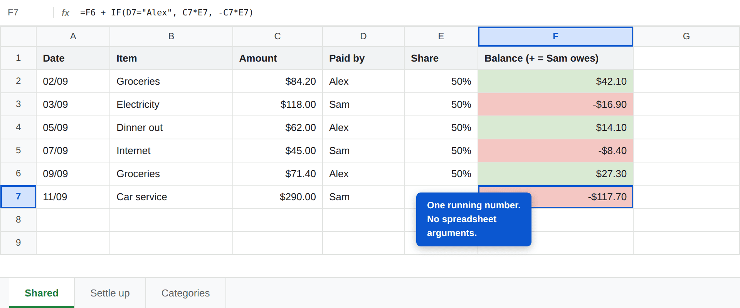Image resolution: width=740 pixels, height=308 pixels.
Task: Select row 7 header
Action: click(x=18, y=197)
